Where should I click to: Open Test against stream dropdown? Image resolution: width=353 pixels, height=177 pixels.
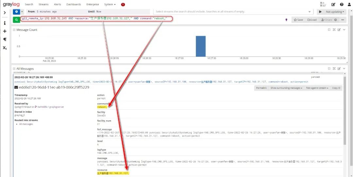[x=317, y=88]
